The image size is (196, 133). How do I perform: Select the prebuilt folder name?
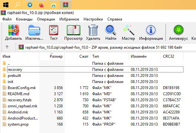coord(14,76)
